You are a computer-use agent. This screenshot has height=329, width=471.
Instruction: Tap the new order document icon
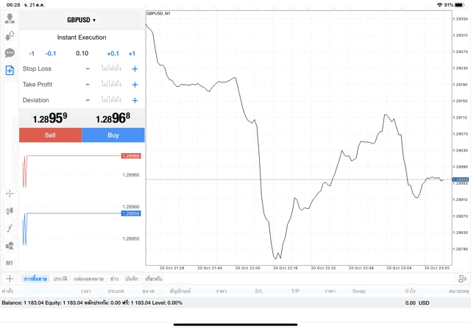click(x=10, y=71)
